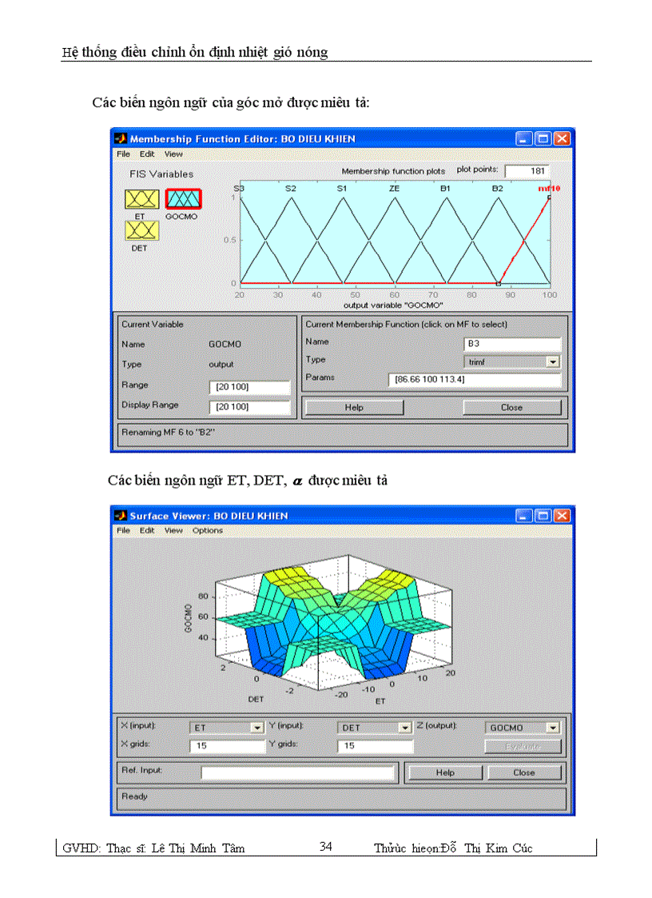Select the ZE membership function peak in plot
The width and height of the screenshot is (652, 898).
point(395,198)
